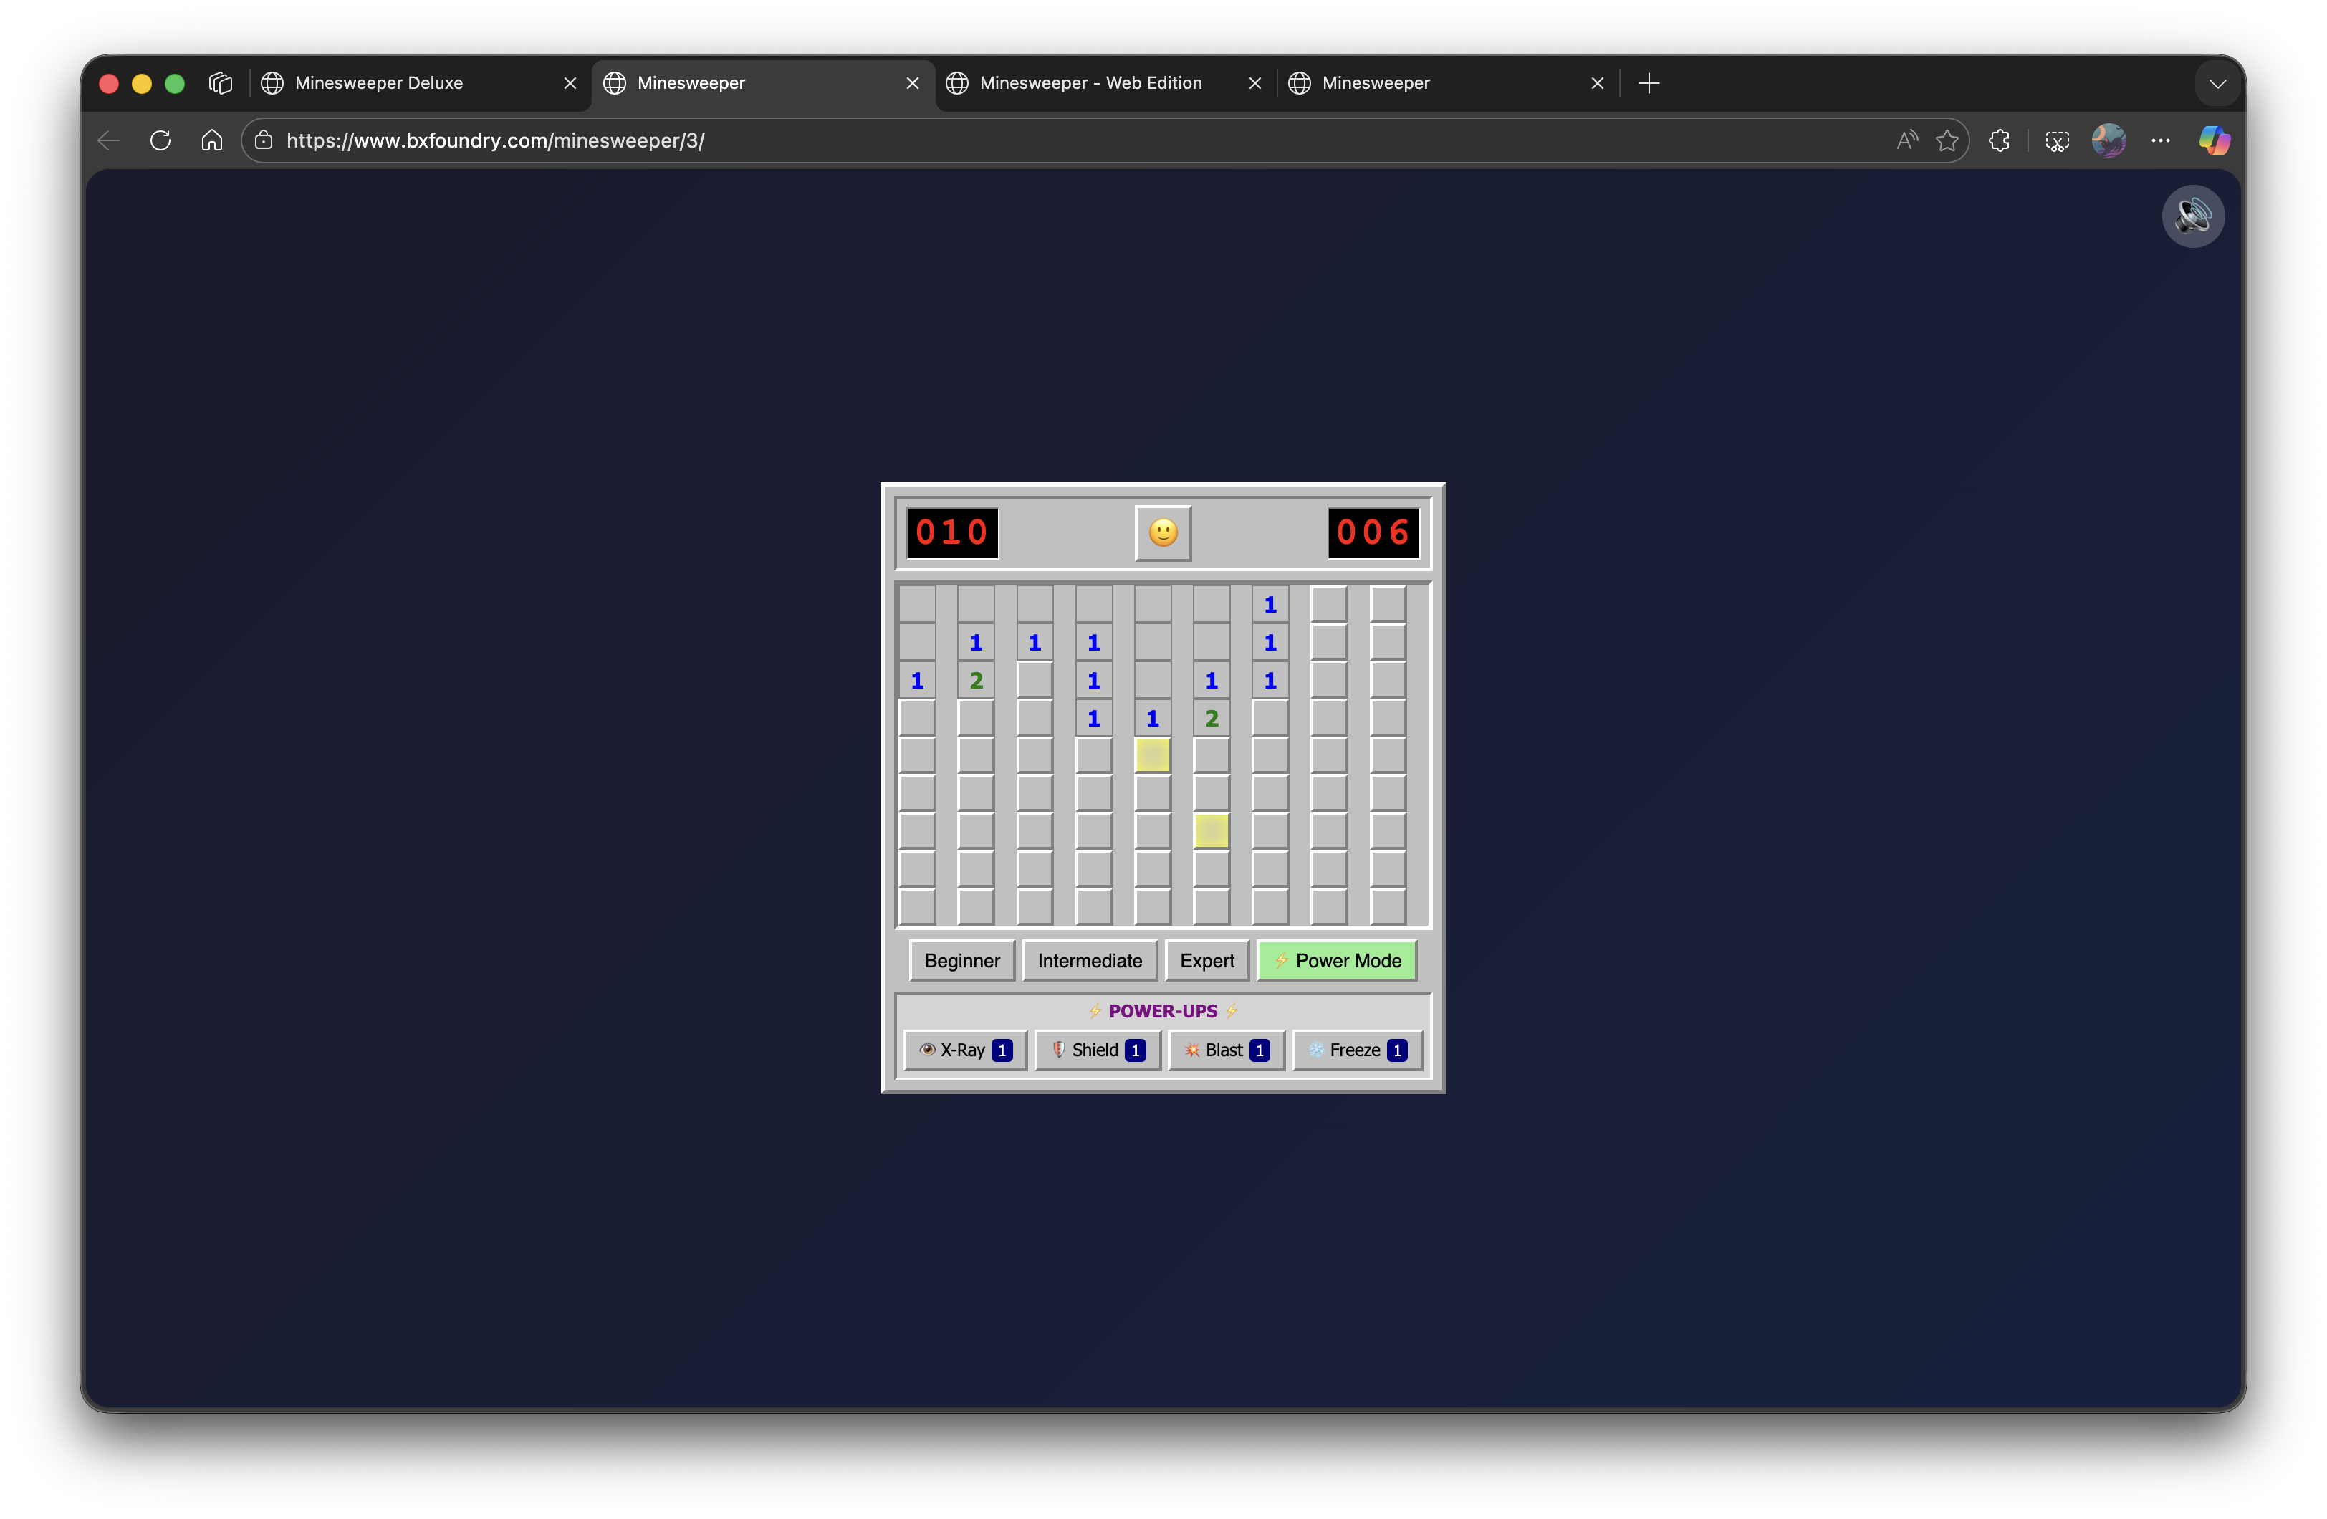Switch to the Minesweeper - Web Edition tab
The image size is (2327, 1519).
tap(1090, 83)
